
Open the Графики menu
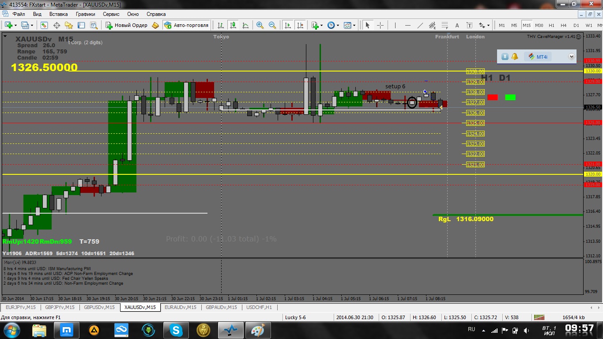(85, 14)
